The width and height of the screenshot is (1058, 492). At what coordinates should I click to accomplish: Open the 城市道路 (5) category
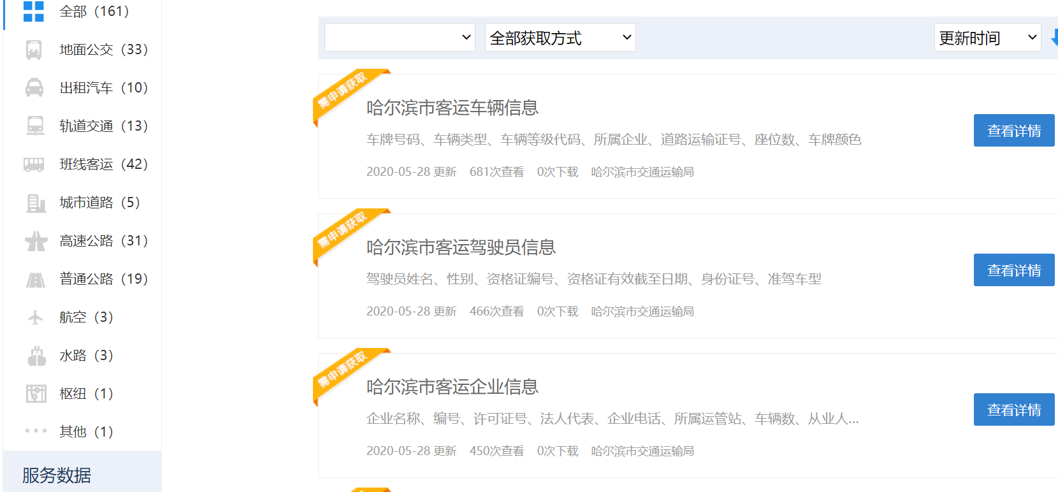(99, 203)
